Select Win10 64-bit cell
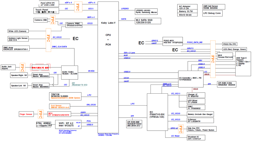 point(187,15)
